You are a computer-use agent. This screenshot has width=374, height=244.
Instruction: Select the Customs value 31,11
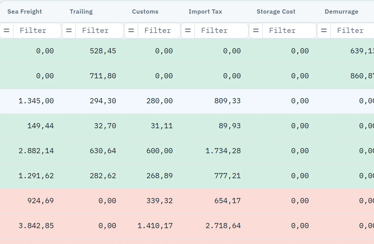(162, 126)
